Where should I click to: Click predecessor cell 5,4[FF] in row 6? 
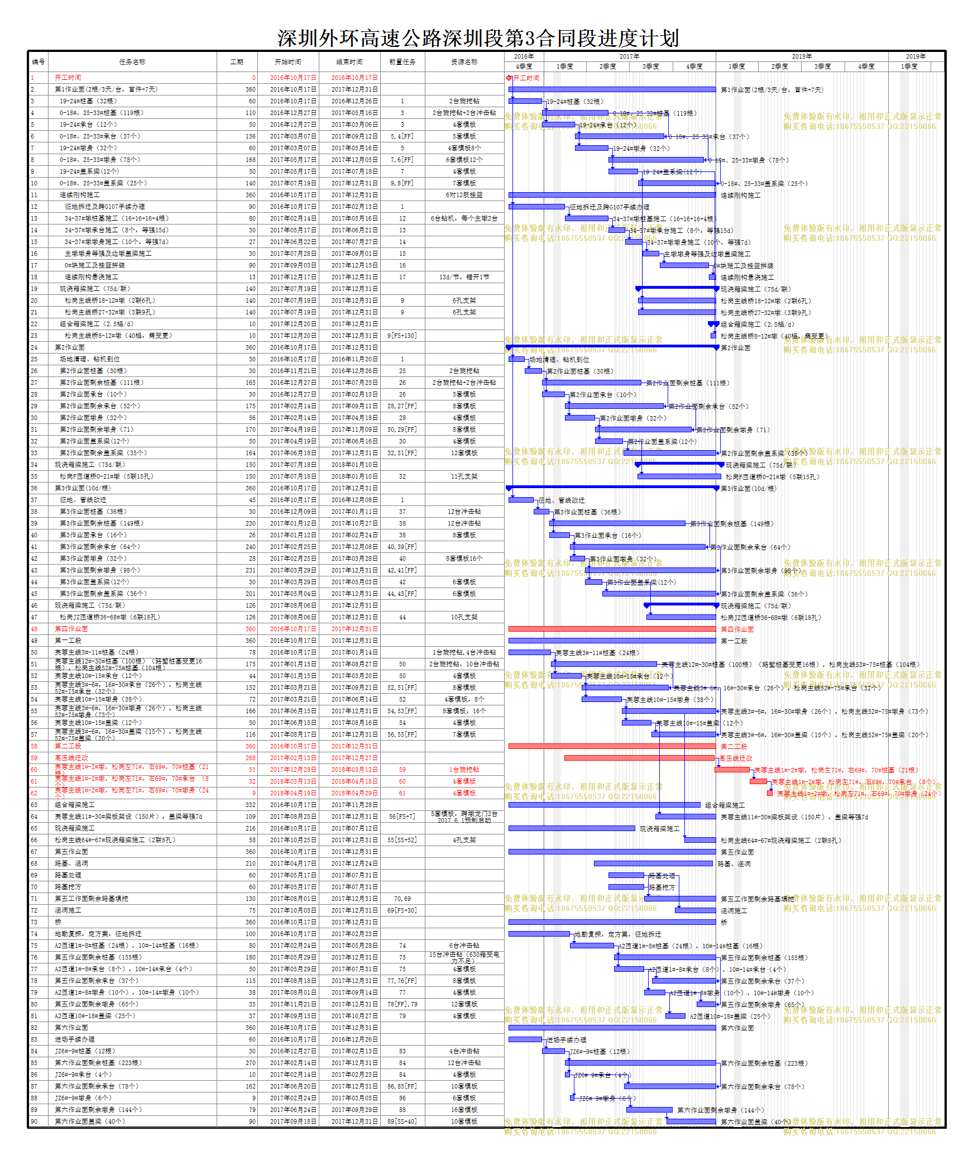402,136
